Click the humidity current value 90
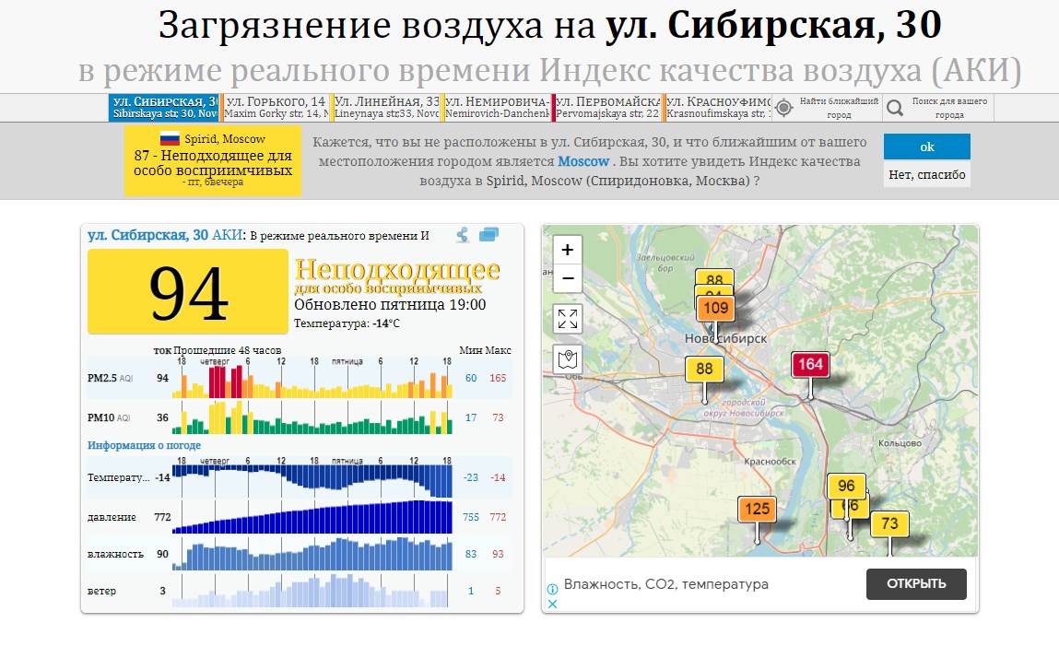The height and width of the screenshot is (646, 1059). [x=163, y=554]
